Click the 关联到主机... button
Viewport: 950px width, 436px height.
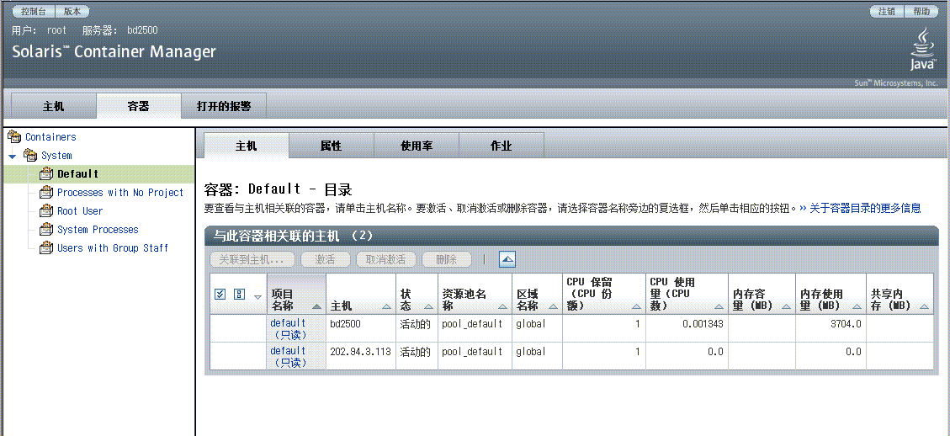(252, 259)
